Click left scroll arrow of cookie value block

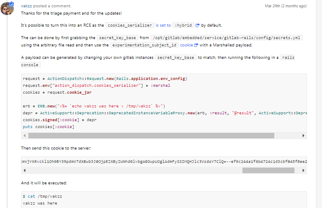pos(25,171)
